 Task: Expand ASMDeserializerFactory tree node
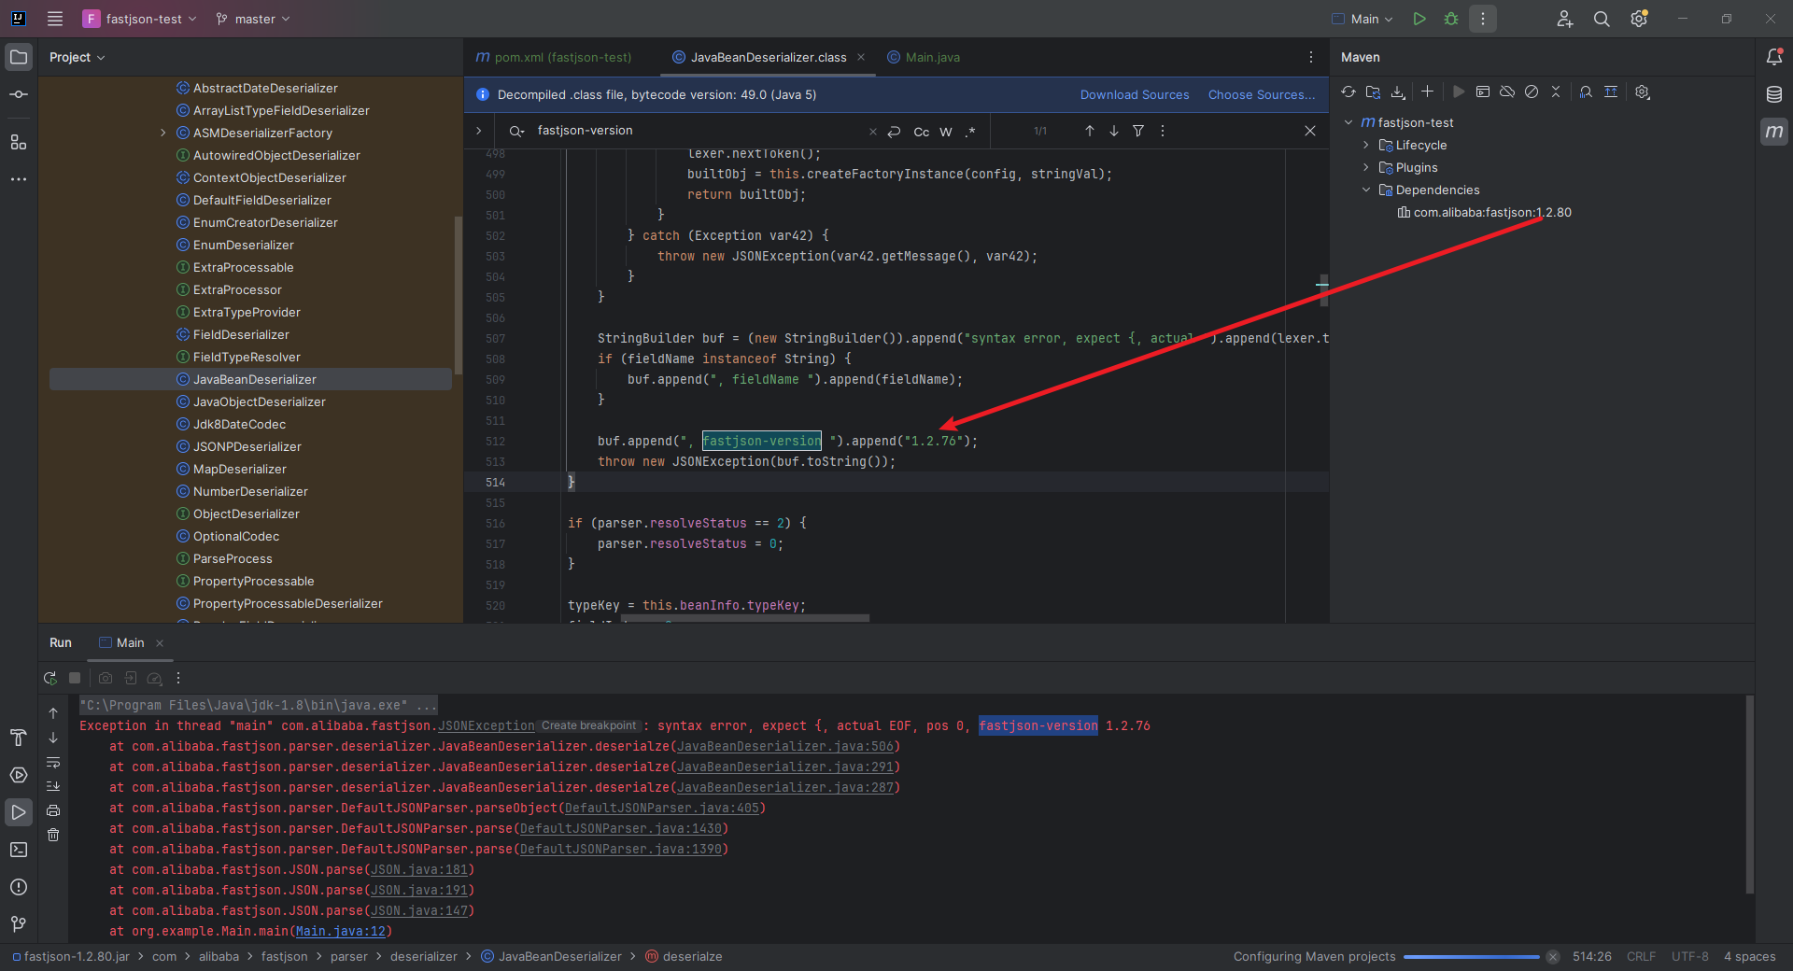163,133
